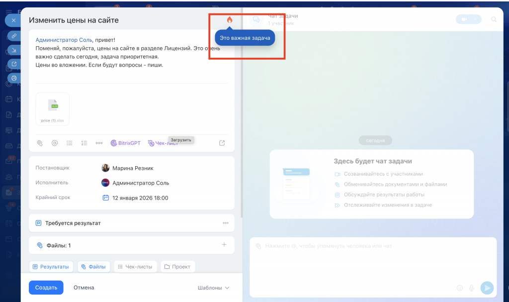Image resolution: width=509 pixels, height=302 pixels.
Task: Select the Чек-листы chip
Action: 136,267
